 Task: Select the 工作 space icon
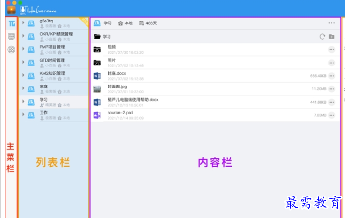31,115
